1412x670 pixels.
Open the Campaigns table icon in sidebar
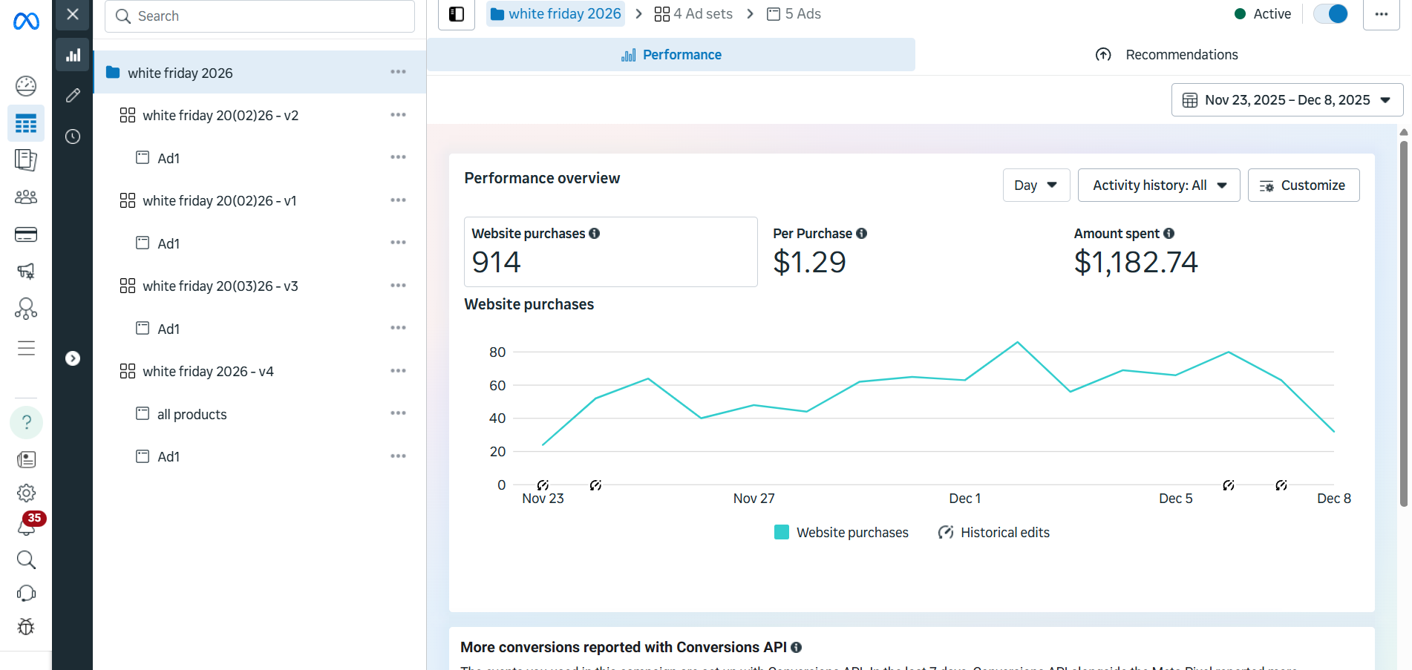tap(26, 124)
